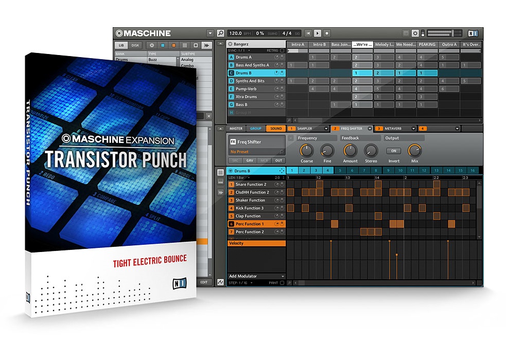Open the search magnifier in the Maschine header
The width and height of the screenshot is (506, 343).
coord(220,33)
